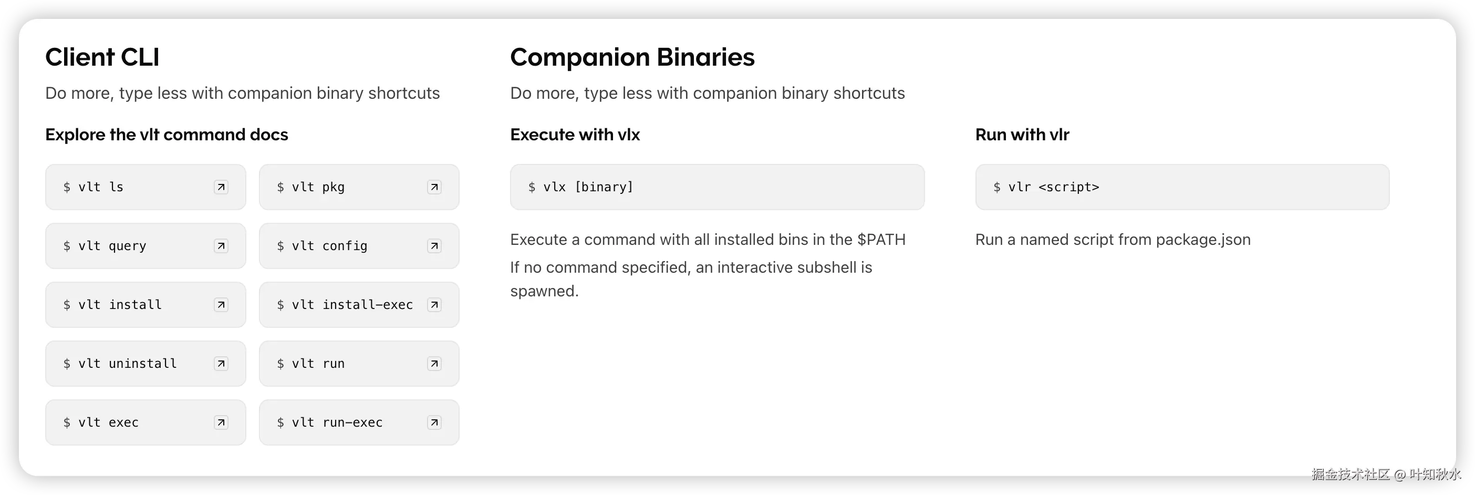The width and height of the screenshot is (1475, 495).
Task: Click arrow icon beside vlt run
Action: (434, 364)
